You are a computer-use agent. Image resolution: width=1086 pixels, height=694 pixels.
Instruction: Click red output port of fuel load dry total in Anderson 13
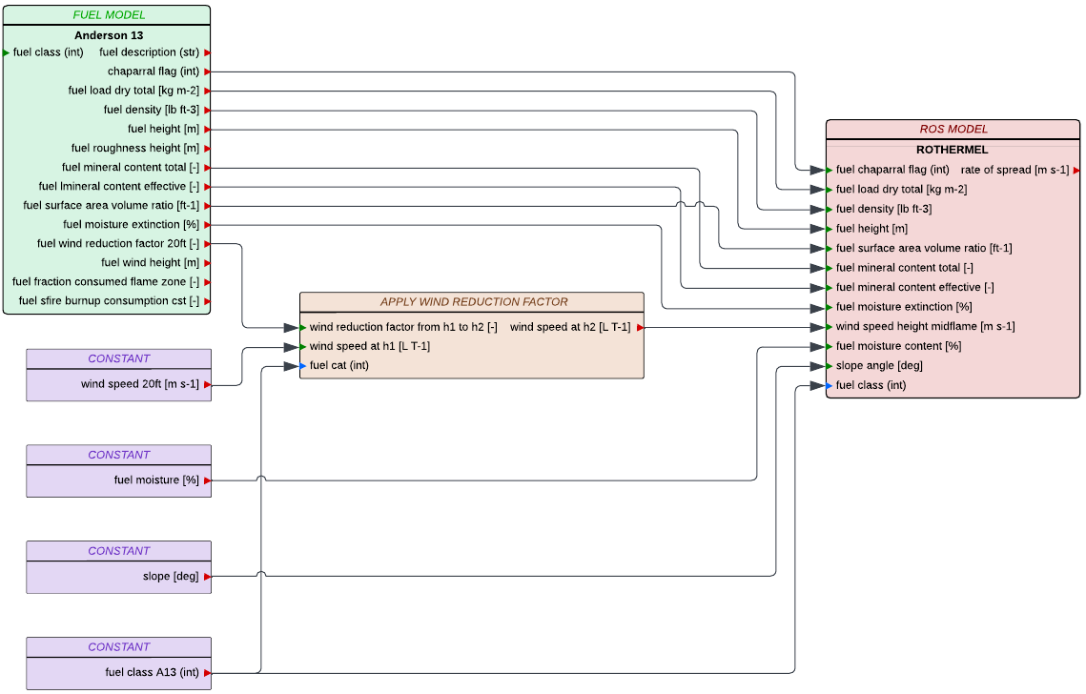(207, 91)
